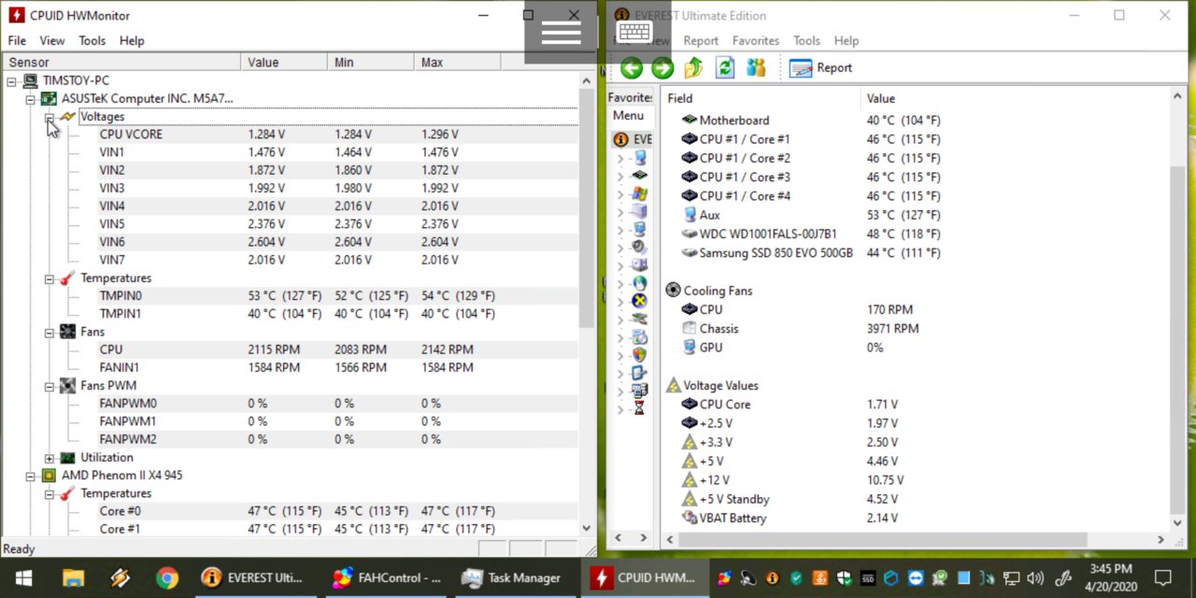Click EVEREST vertical scrollbar thumb

coord(1177,338)
